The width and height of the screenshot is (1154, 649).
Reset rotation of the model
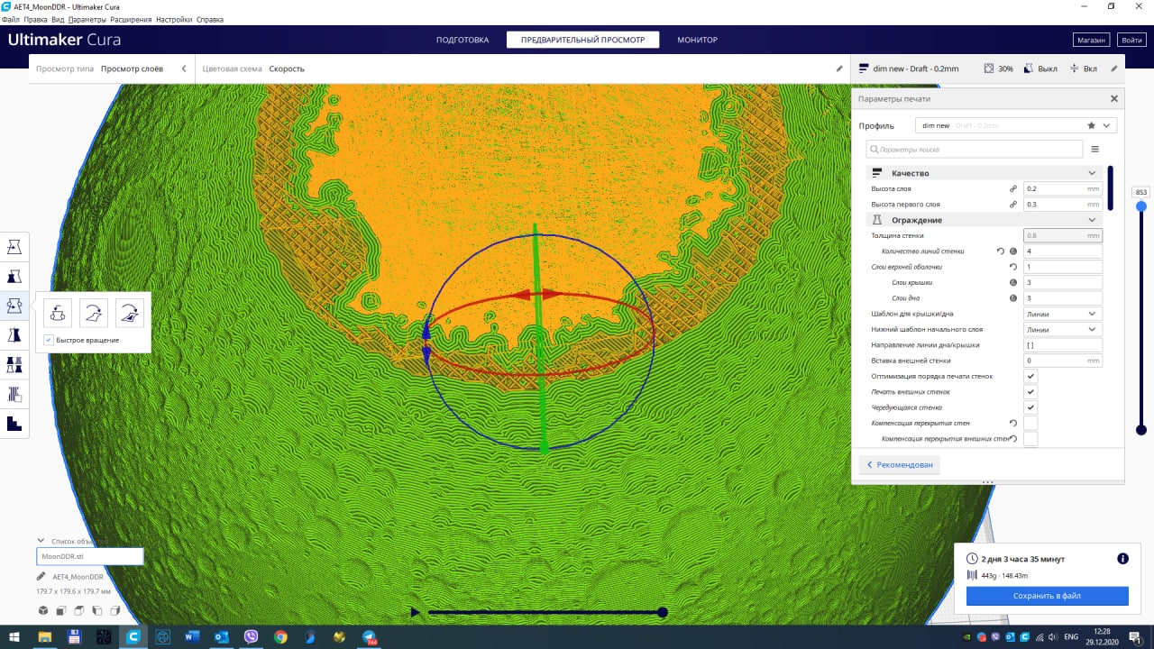coord(58,312)
